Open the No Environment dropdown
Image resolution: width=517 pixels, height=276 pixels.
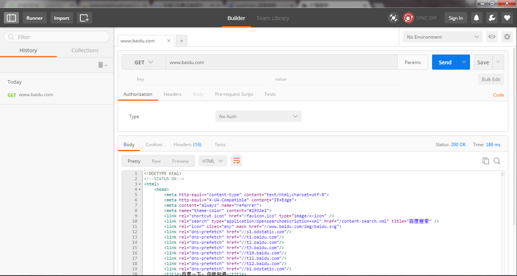point(442,37)
